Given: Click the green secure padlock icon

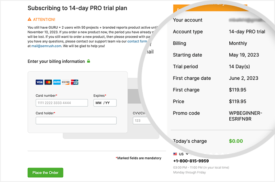Looking at the screenshot, I should pyautogui.click(x=89, y=61).
